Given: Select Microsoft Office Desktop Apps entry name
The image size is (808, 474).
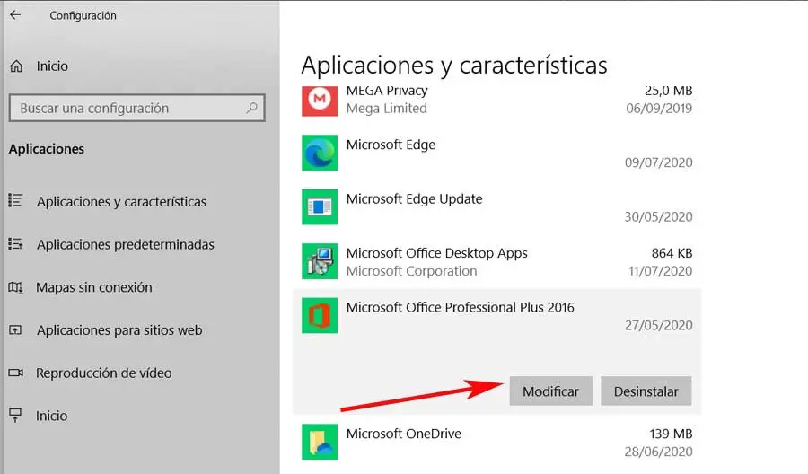Looking at the screenshot, I should pos(437,253).
